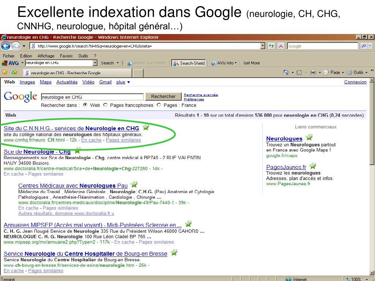The height and width of the screenshot is (281, 375).
Task: Open the Favoris menu
Action: [66, 56]
